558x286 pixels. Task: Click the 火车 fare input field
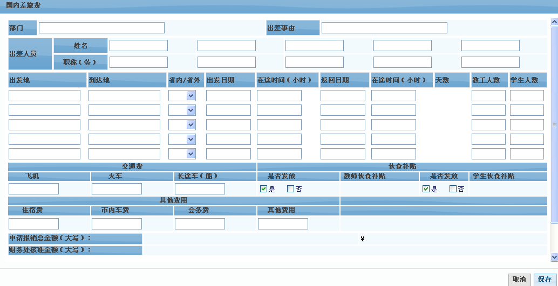tap(117, 189)
